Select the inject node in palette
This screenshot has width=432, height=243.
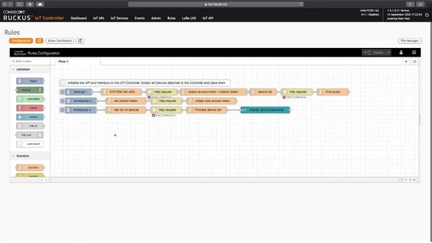click(30, 81)
